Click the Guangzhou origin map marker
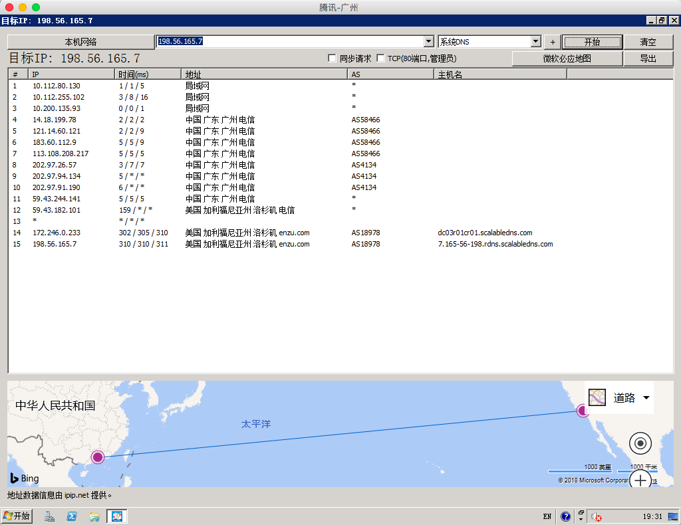Image resolution: width=681 pixels, height=525 pixels. pyautogui.click(x=98, y=457)
